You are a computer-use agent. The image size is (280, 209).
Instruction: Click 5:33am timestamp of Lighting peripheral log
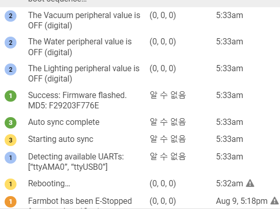point(230,69)
